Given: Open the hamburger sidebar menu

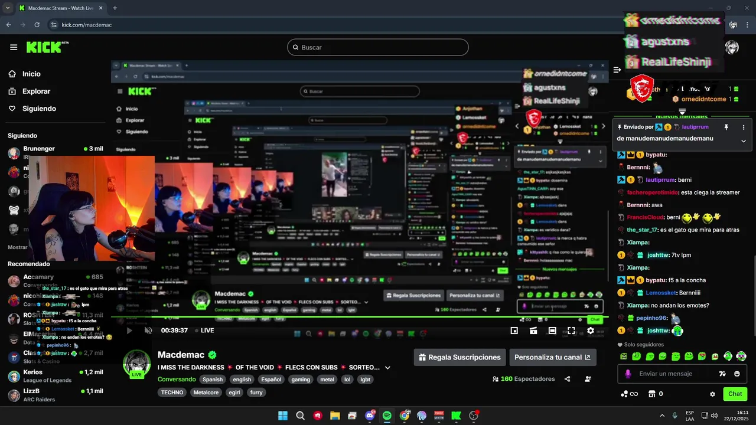Looking at the screenshot, I should 14,47.
